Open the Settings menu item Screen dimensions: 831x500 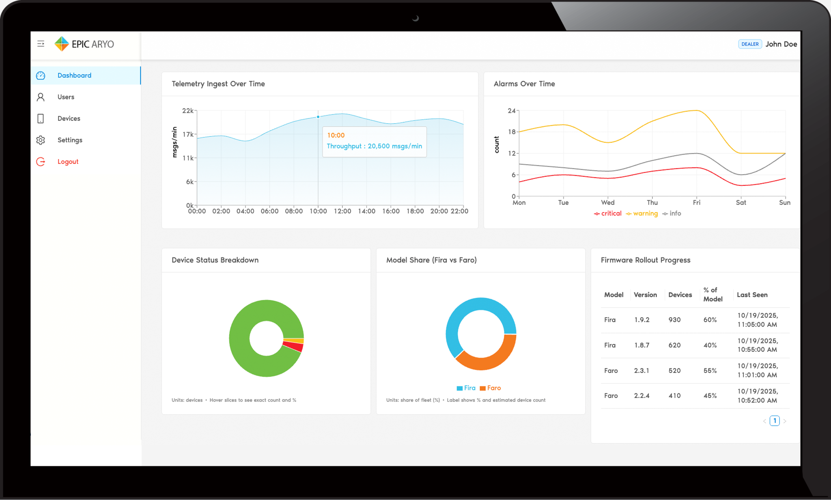(70, 140)
